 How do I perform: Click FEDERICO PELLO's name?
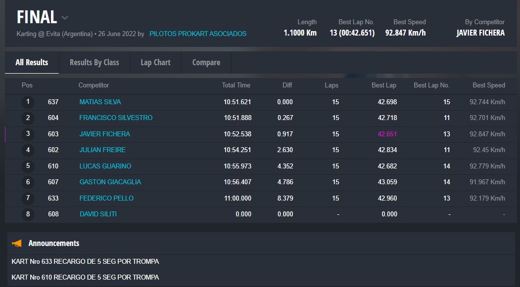tap(106, 198)
